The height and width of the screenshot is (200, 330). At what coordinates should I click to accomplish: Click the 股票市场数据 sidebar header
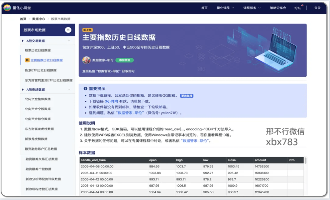click(x=47, y=30)
